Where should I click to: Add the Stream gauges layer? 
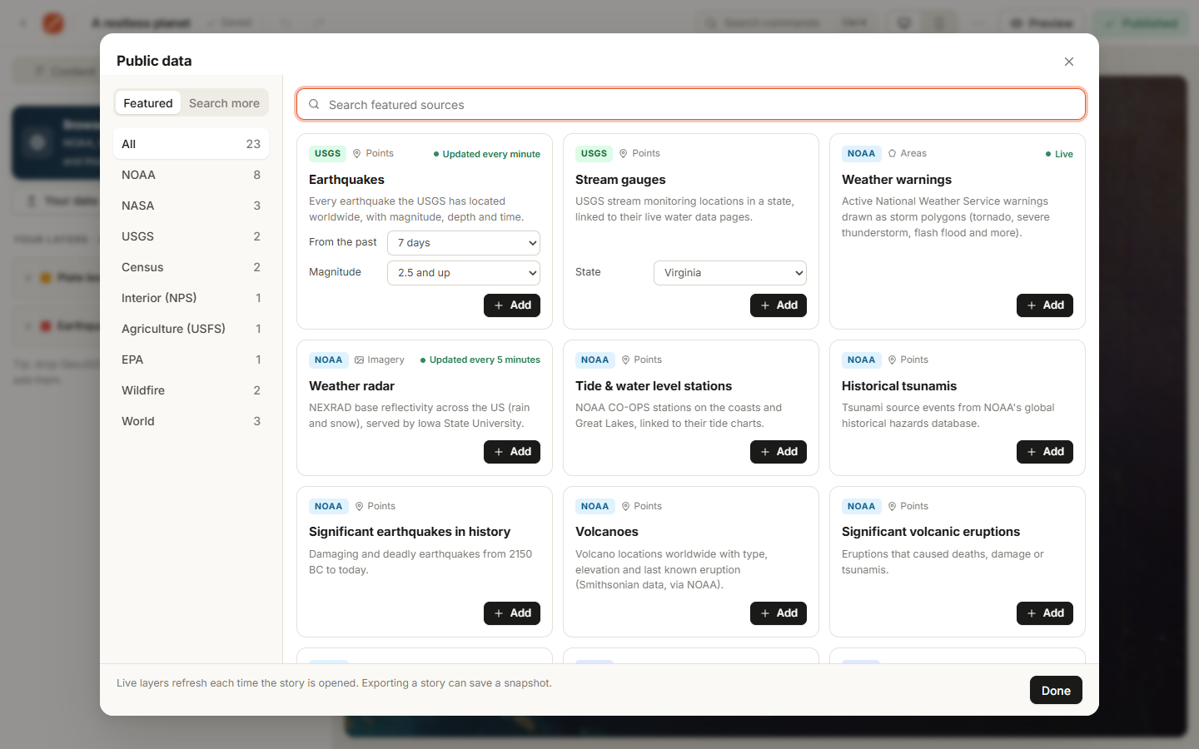point(779,305)
